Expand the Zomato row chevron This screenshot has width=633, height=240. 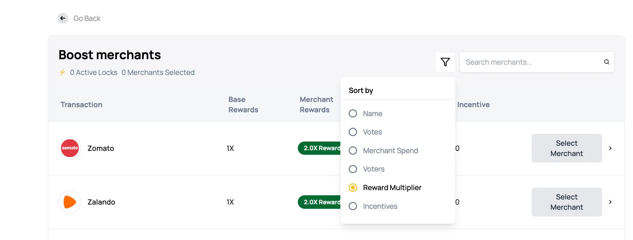click(610, 148)
